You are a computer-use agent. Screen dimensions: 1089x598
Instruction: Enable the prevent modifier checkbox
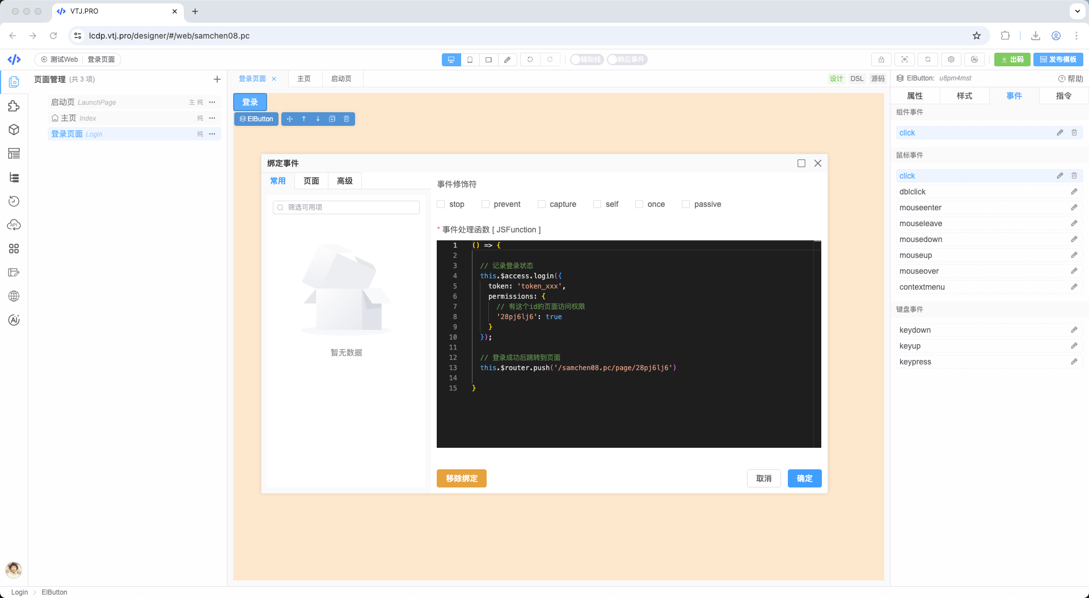pos(485,204)
